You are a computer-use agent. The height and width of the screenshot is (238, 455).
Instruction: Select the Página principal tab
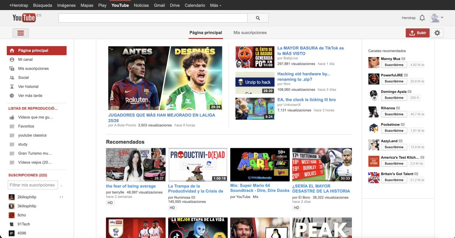[206, 33]
